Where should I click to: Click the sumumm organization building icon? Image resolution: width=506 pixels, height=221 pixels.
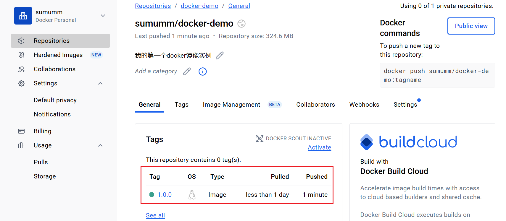click(23, 16)
